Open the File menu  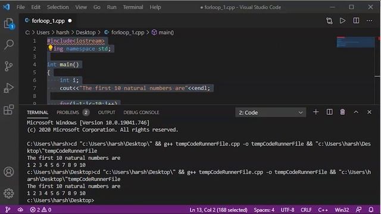click(x=21, y=7)
